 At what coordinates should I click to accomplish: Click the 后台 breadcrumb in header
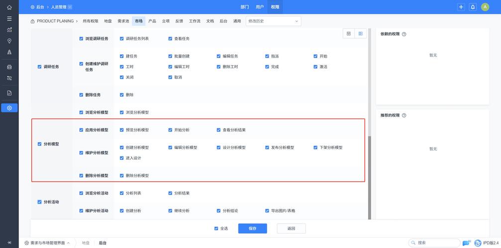(x=40, y=7)
